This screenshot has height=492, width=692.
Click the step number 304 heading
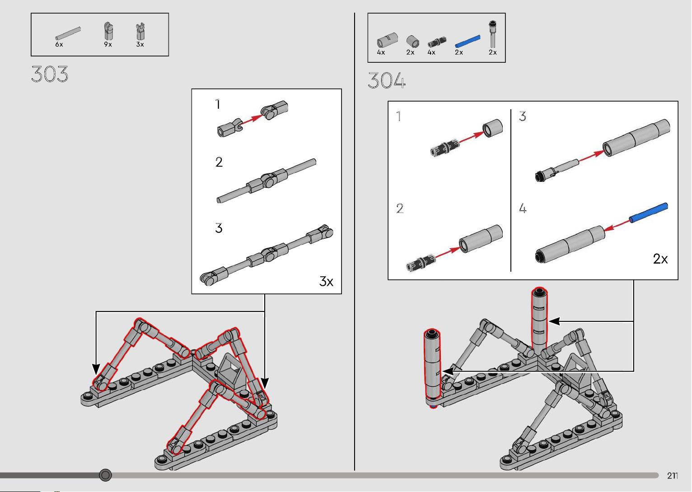tap(387, 80)
